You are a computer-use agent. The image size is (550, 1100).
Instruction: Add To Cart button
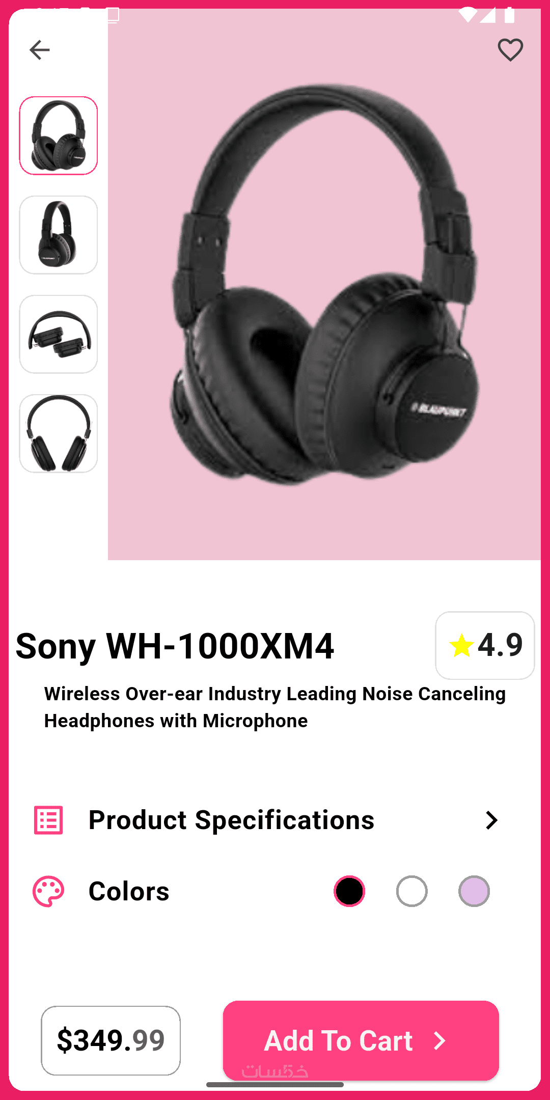point(361,1040)
